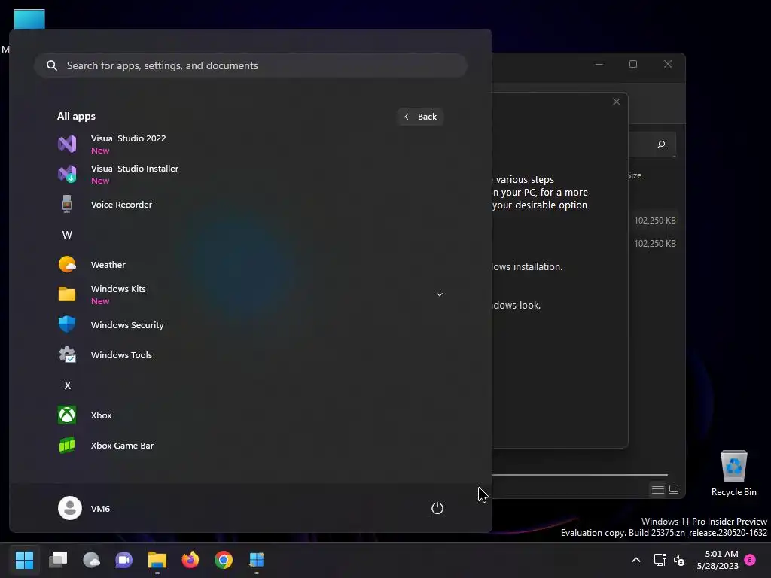Click the muted volume tray icon

pos(679,560)
